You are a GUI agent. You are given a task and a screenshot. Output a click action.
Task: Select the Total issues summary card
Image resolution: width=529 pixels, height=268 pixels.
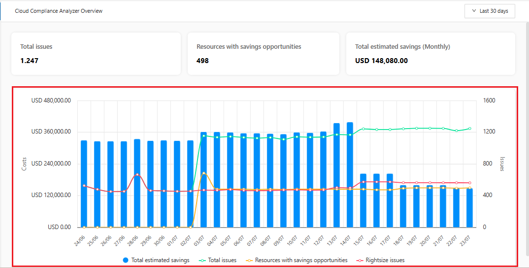coord(96,54)
